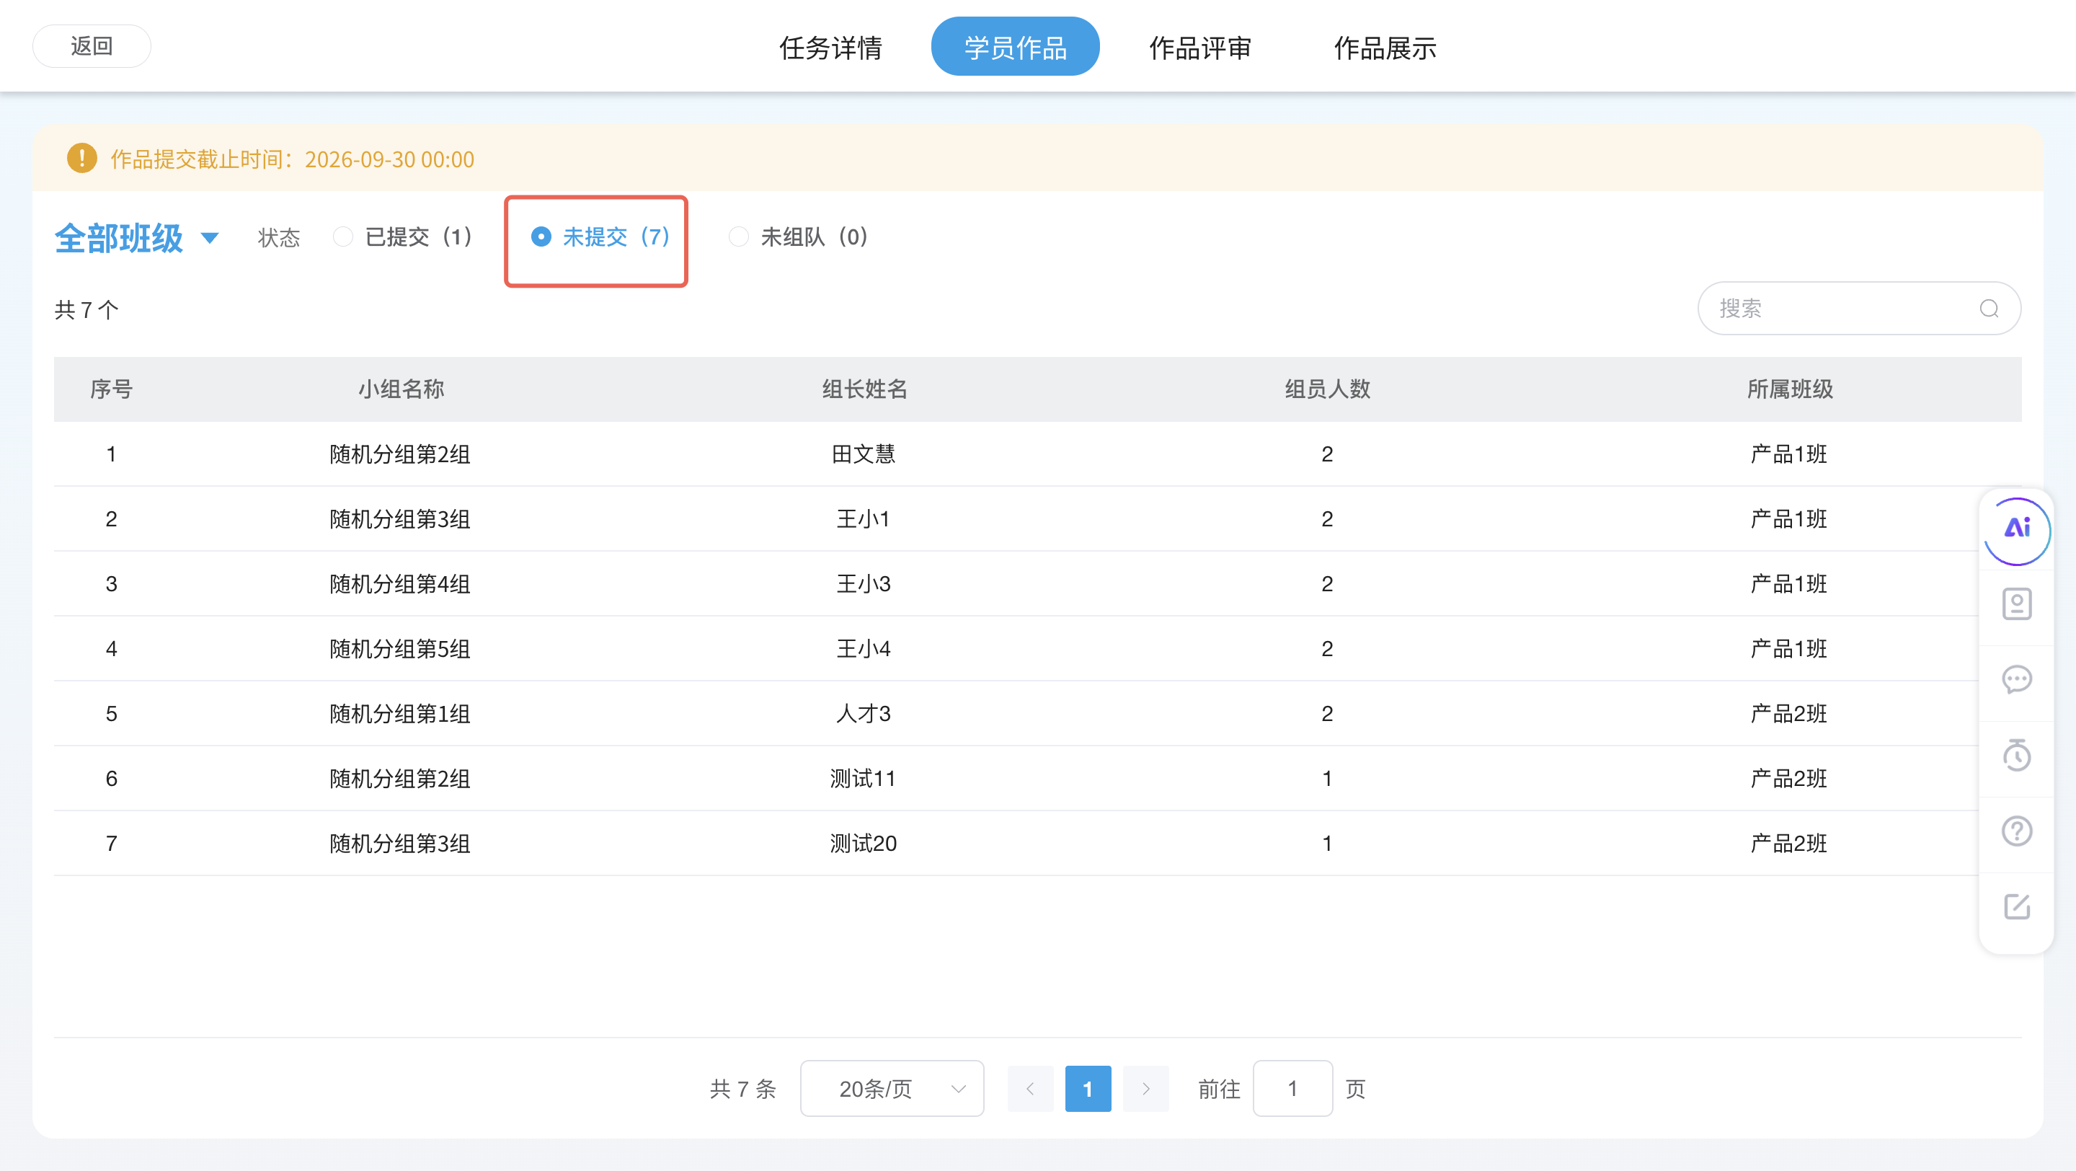Viewport: 2076px width, 1171px height.
Task: Click 产品2班 in 人才3 row
Action: point(1788,714)
